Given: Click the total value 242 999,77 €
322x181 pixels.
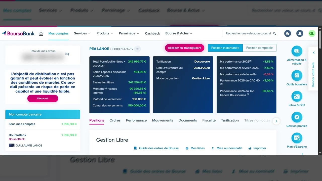Looking at the screenshot, I should pos(137,62).
